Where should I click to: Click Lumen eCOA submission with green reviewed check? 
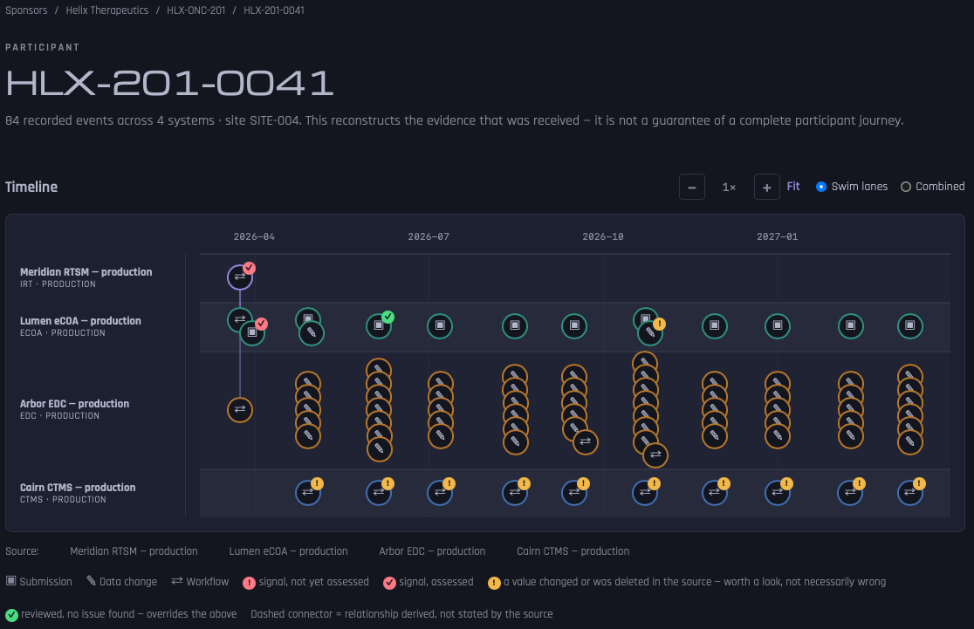tap(379, 325)
